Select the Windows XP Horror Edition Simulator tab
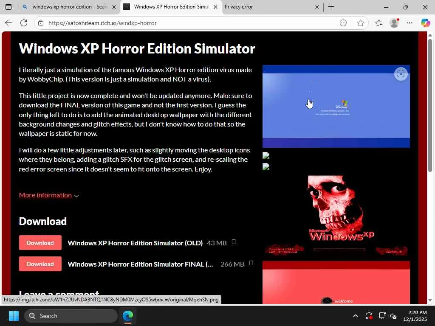 coord(171,7)
